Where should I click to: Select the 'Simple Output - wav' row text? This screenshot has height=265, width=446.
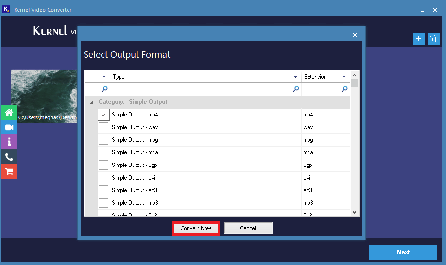[135, 127]
